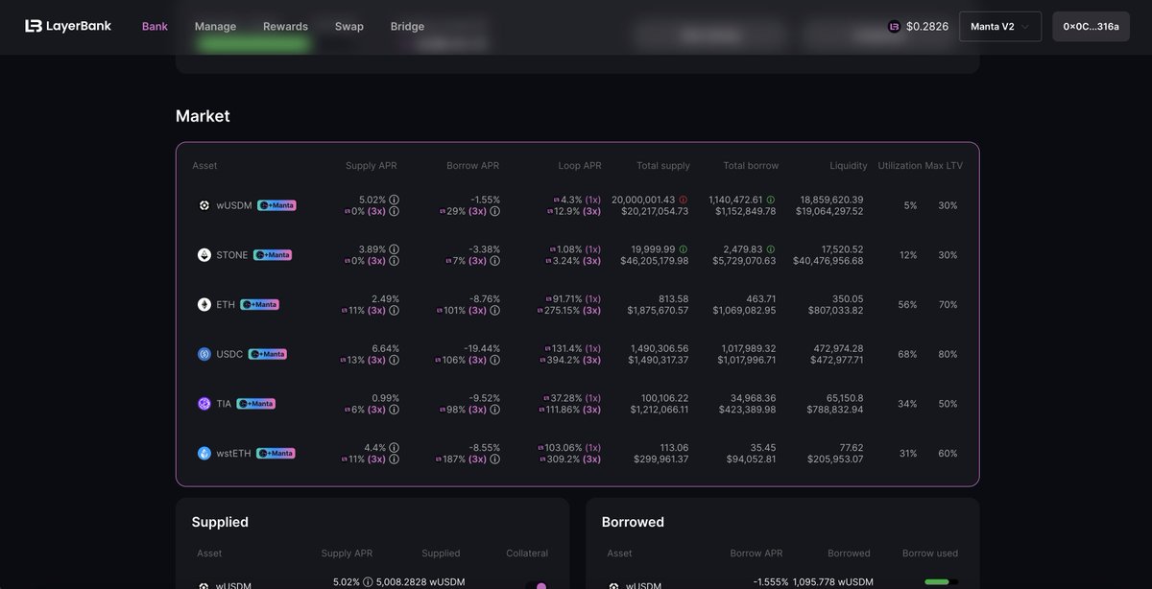
Task: Click the Total supply column header
Action: [663, 166]
